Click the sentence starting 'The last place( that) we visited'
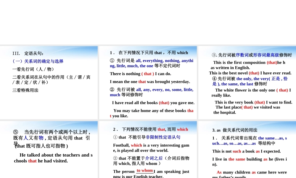Screen dimensions: 296x178 point(247,110)
